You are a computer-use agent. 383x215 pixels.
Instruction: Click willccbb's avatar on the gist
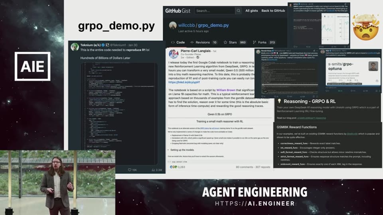click(173, 25)
